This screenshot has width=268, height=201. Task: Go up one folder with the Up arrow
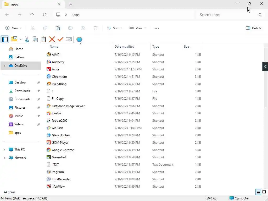tap(32, 15)
